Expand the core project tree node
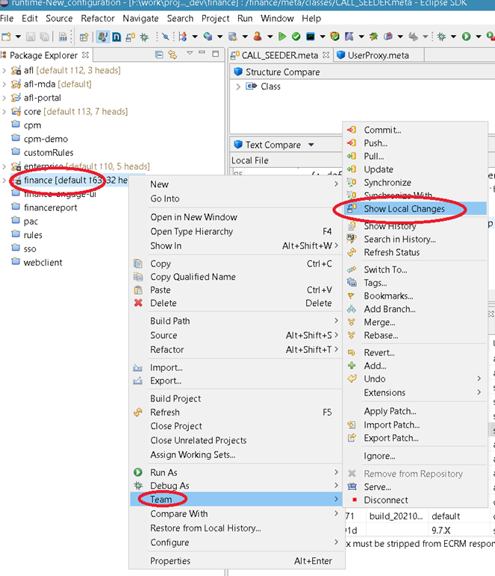 4,112
